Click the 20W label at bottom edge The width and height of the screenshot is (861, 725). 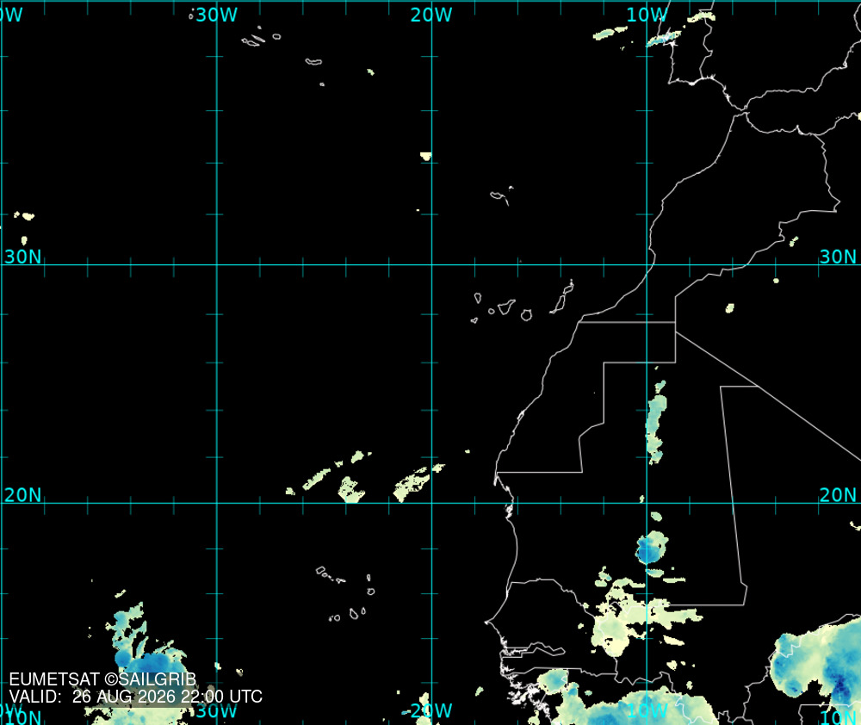click(x=431, y=710)
